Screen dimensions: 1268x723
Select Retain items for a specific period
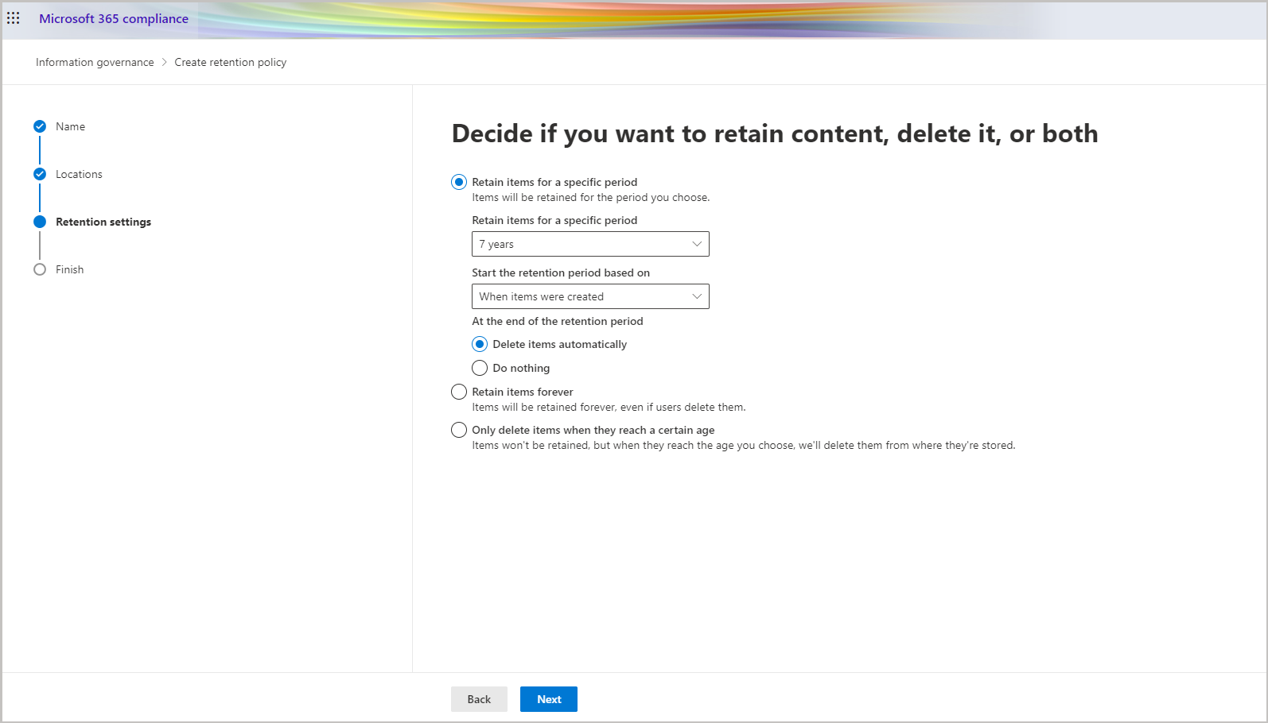(x=459, y=182)
